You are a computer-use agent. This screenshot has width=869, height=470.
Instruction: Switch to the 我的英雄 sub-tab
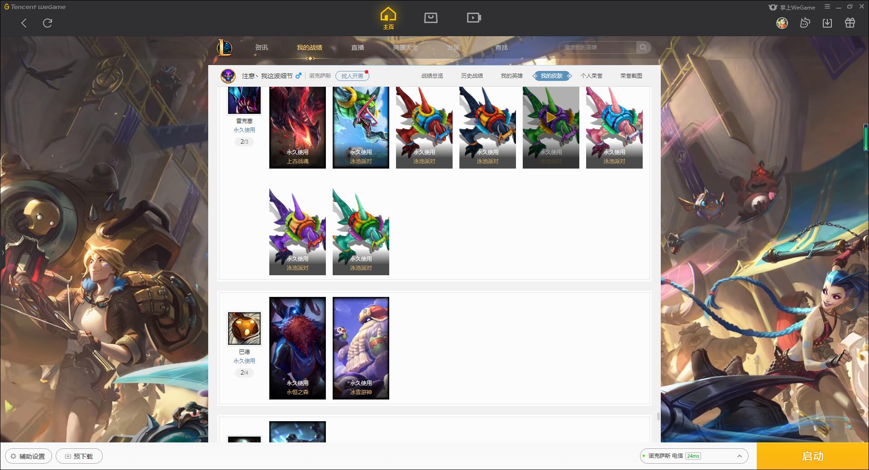point(512,76)
